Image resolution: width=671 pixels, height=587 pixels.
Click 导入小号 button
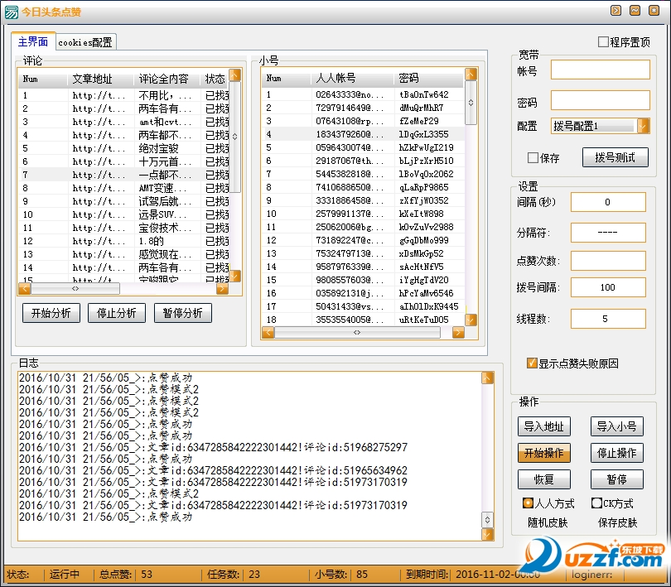616,426
